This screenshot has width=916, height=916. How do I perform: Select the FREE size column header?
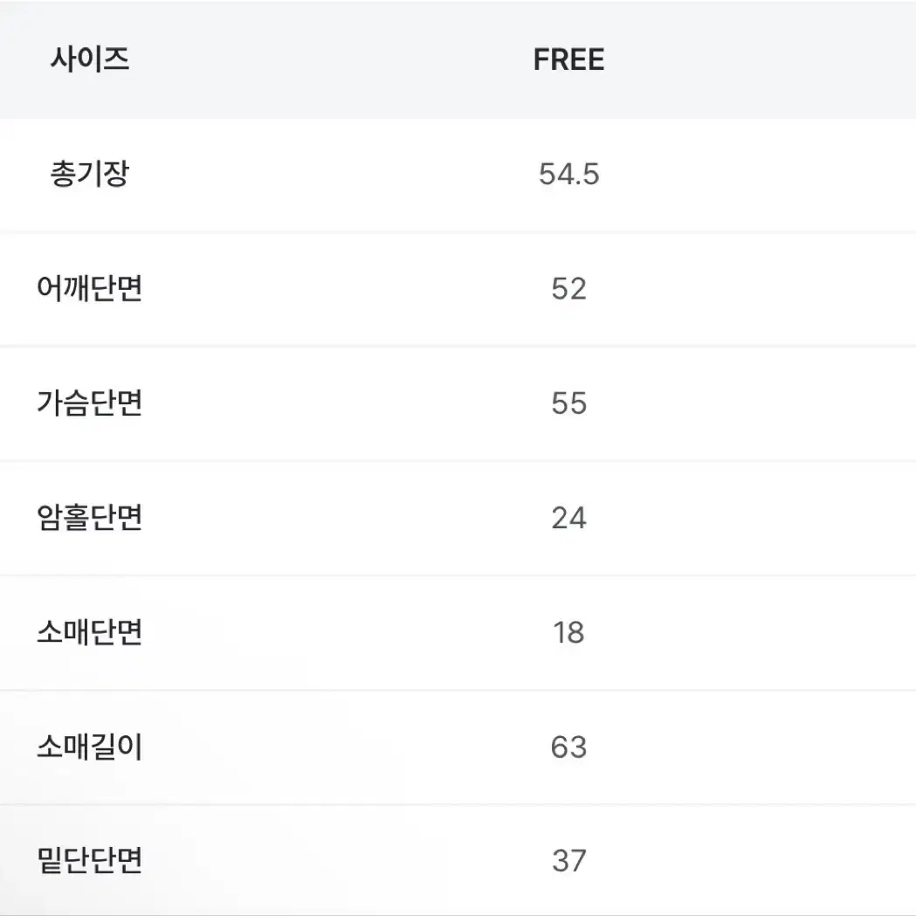point(568,59)
